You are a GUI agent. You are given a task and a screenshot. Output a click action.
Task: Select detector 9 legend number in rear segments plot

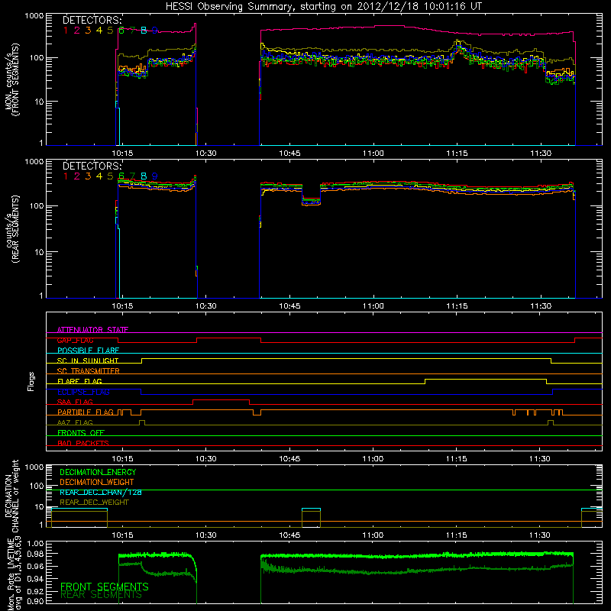(155, 176)
